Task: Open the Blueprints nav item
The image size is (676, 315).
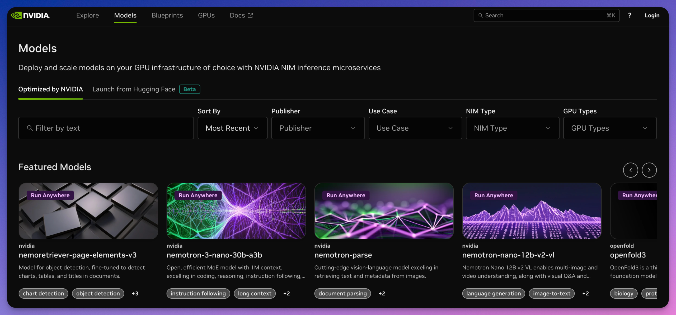Action: tap(167, 15)
